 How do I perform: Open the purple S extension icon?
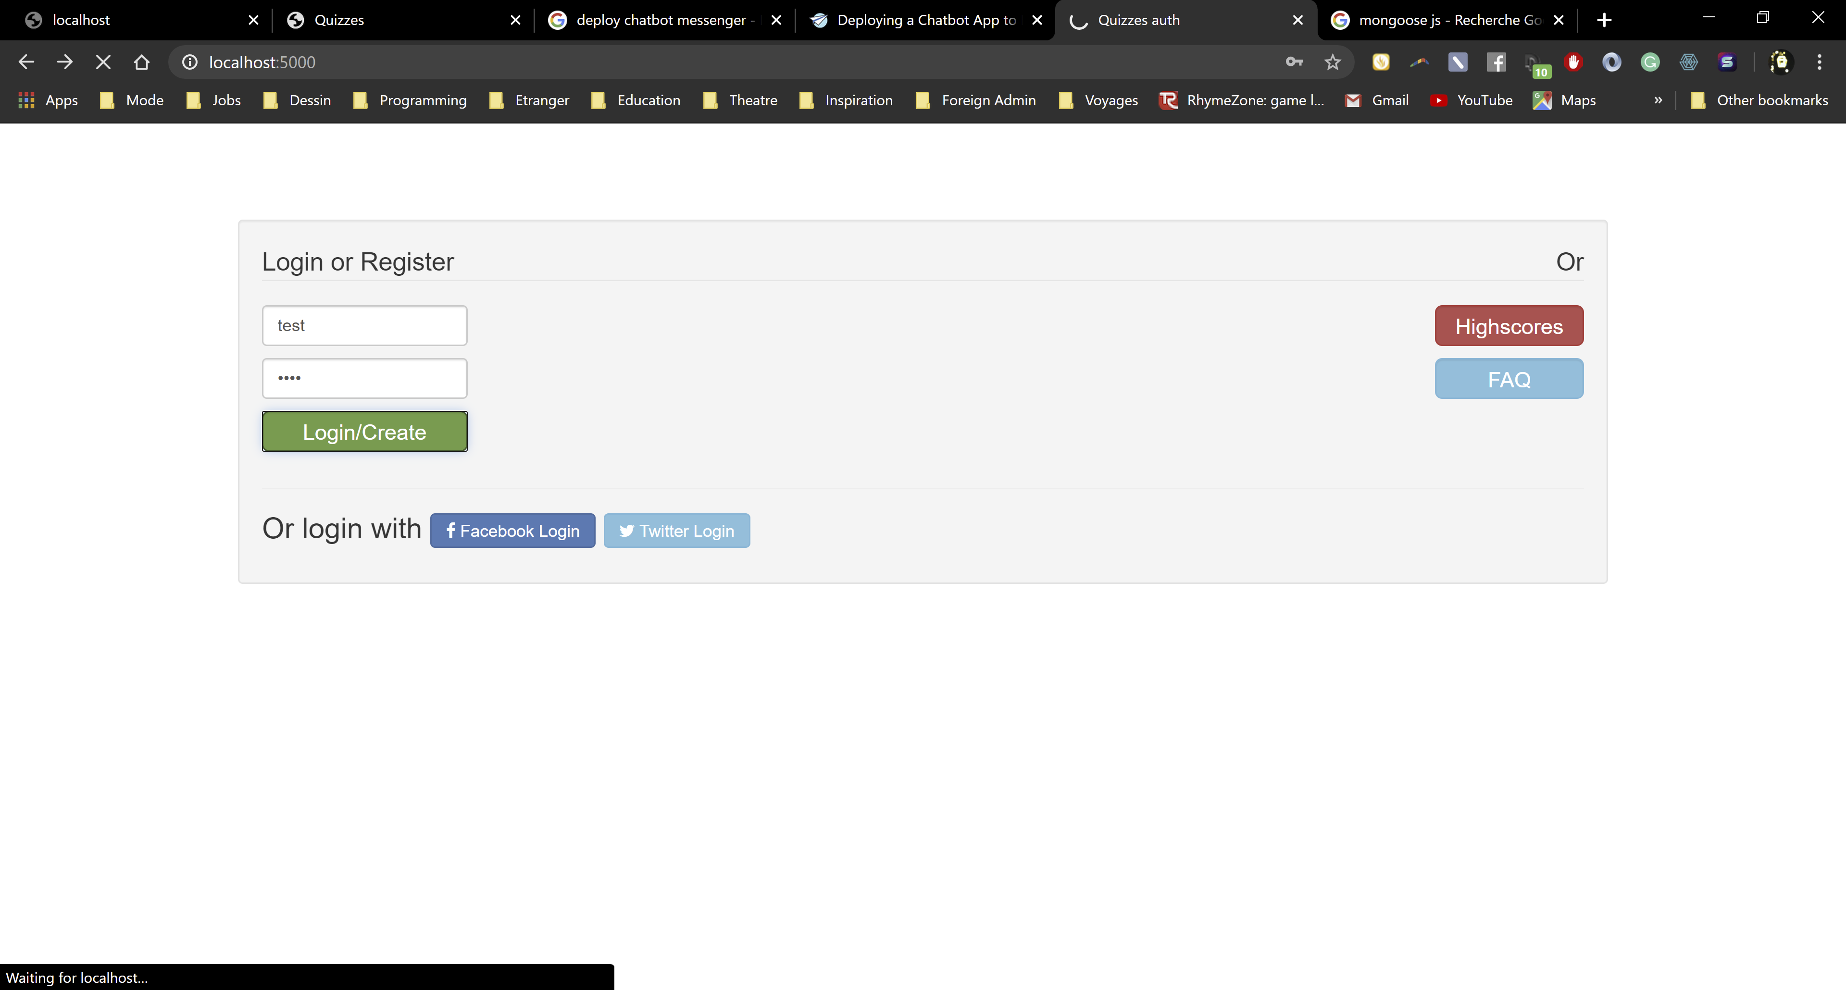pyautogui.click(x=1727, y=62)
